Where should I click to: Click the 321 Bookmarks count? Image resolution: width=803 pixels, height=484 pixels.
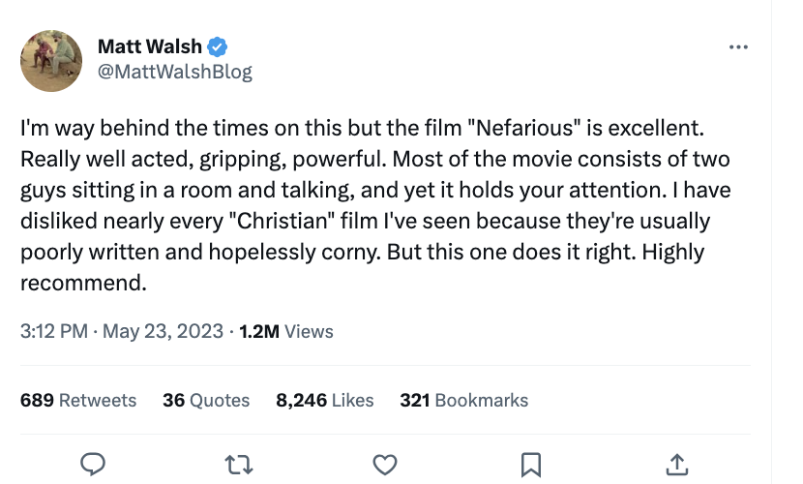click(x=464, y=400)
